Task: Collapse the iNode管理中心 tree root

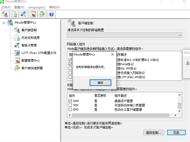Action: pos(4,23)
